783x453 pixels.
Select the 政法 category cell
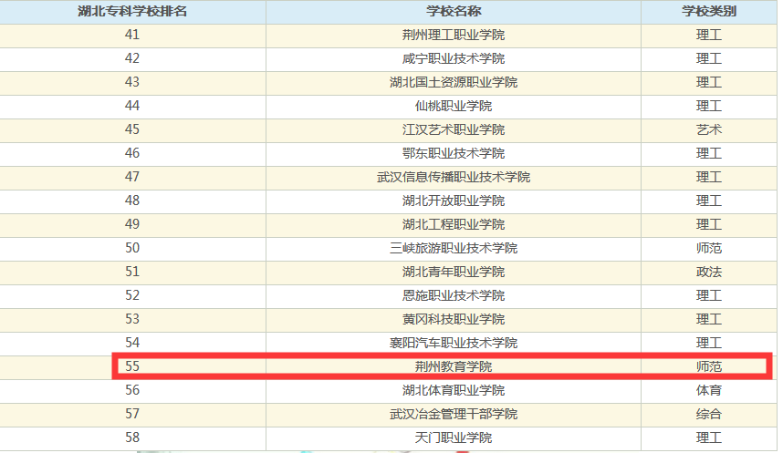click(x=709, y=273)
